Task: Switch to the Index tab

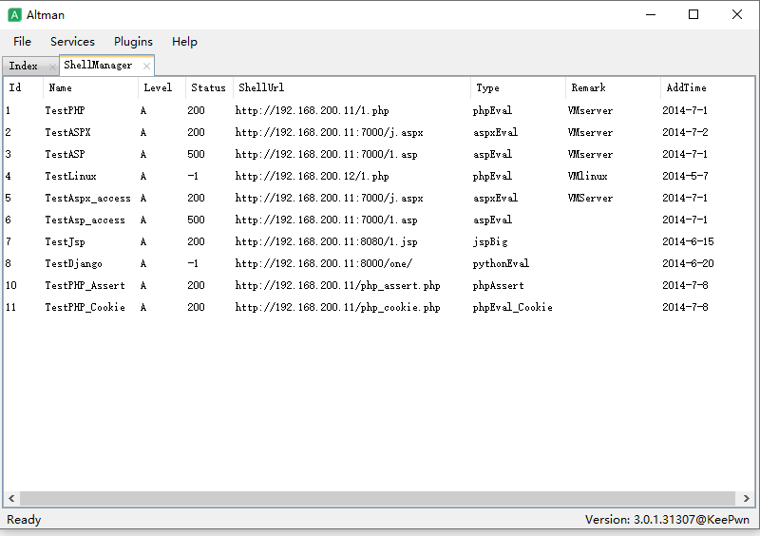Action: [x=24, y=67]
